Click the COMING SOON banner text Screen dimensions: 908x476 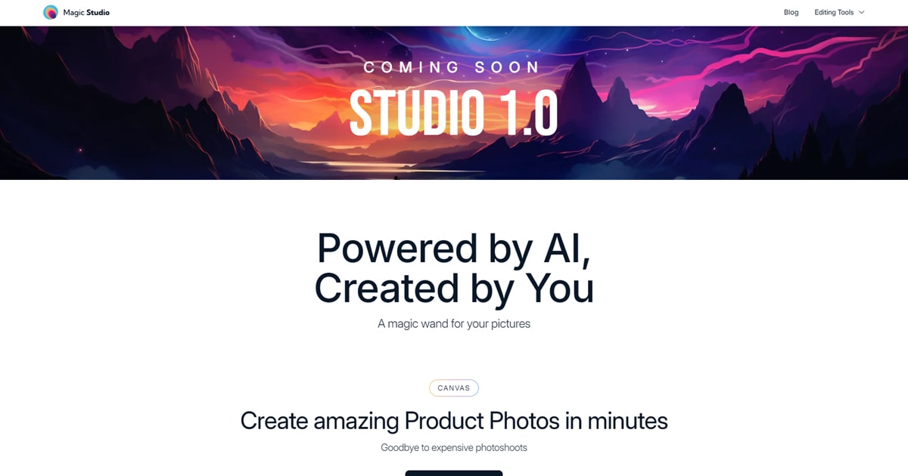pos(452,67)
